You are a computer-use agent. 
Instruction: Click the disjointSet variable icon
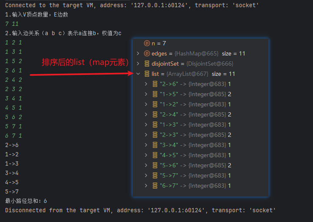(x=147, y=64)
